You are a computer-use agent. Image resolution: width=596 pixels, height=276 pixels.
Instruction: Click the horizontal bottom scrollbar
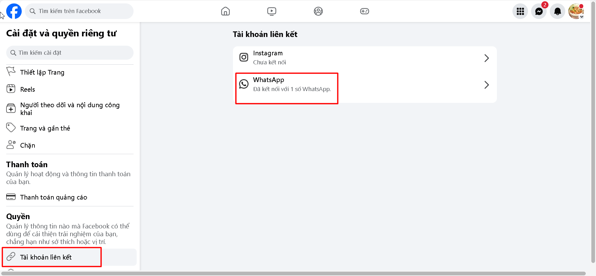[x=293, y=274]
